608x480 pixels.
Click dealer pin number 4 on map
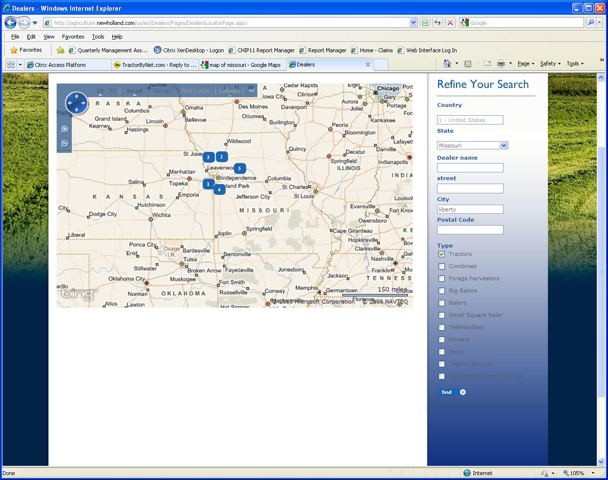(219, 189)
